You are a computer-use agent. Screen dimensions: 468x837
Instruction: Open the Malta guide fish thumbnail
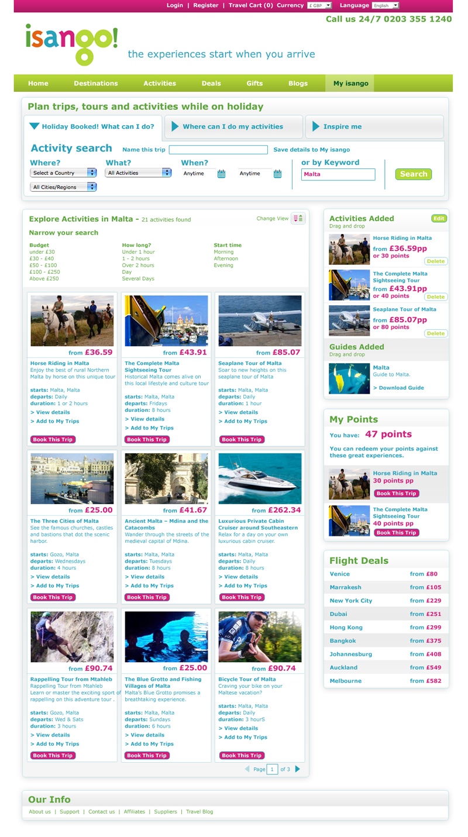(x=349, y=378)
